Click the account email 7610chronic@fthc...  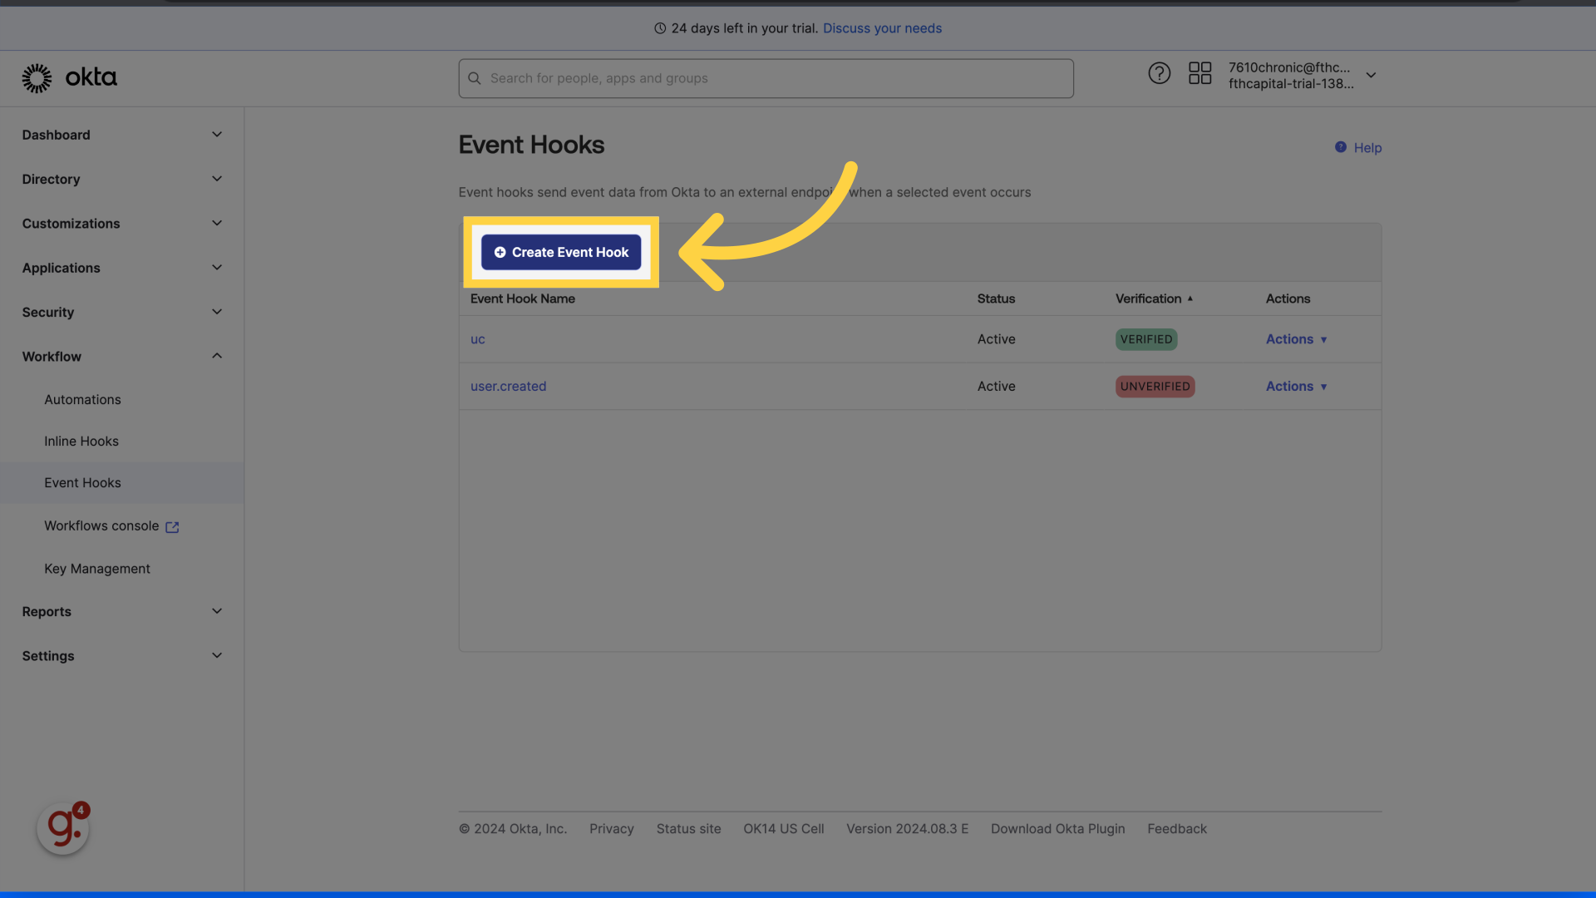[x=1289, y=67]
